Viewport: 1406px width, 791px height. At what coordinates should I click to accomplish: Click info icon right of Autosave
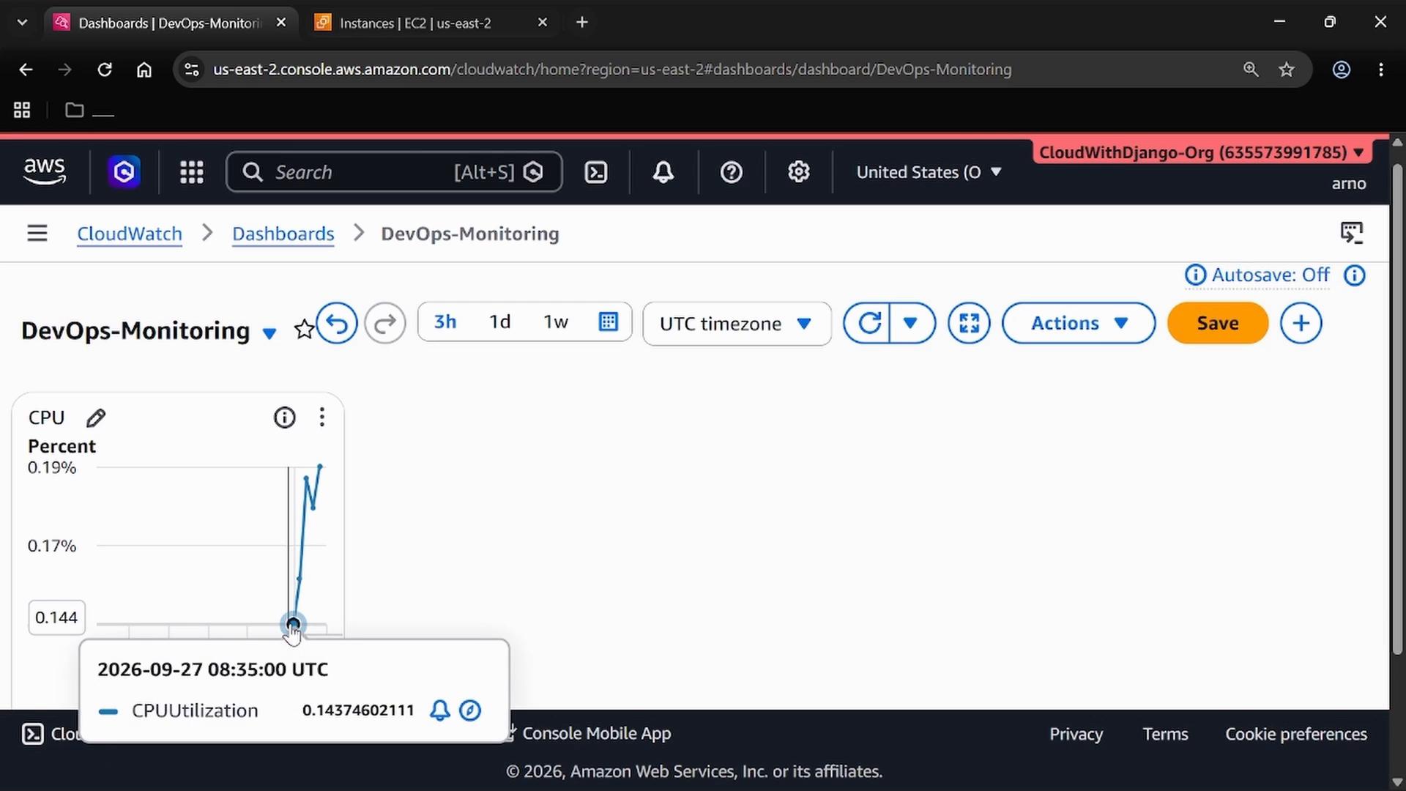tap(1355, 275)
